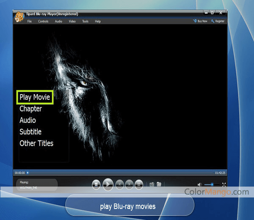Open the Tools menu
The width and height of the screenshot is (254, 220).
pos(85,21)
